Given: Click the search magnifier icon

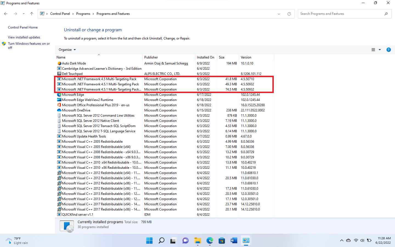Looking at the screenshot, I should (386, 14).
